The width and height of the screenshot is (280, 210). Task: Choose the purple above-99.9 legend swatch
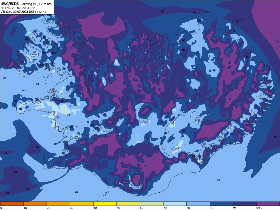tap(268, 204)
